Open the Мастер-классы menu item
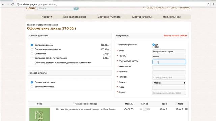The width and height of the screenshot is (216, 121). click(142, 17)
